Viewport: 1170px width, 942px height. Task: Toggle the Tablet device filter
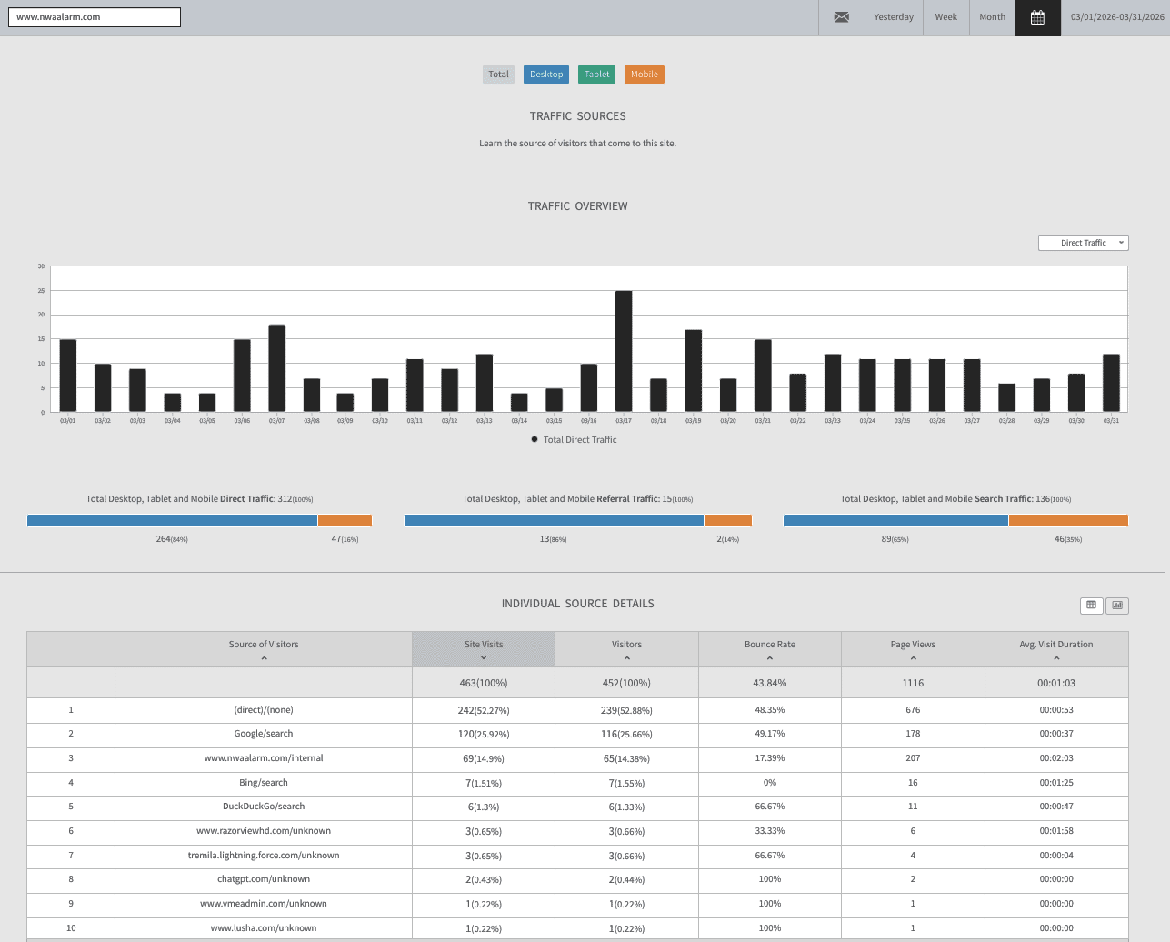pyautogui.click(x=596, y=75)
